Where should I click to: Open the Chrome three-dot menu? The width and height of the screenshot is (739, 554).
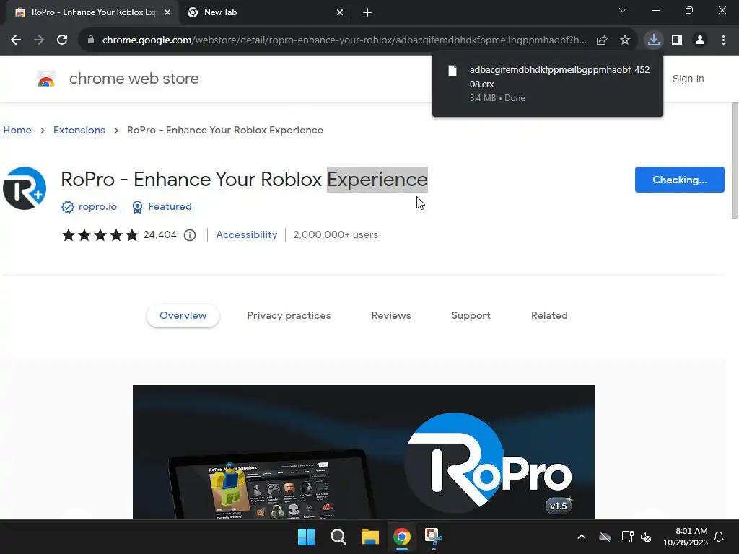[x=723, y=40]
